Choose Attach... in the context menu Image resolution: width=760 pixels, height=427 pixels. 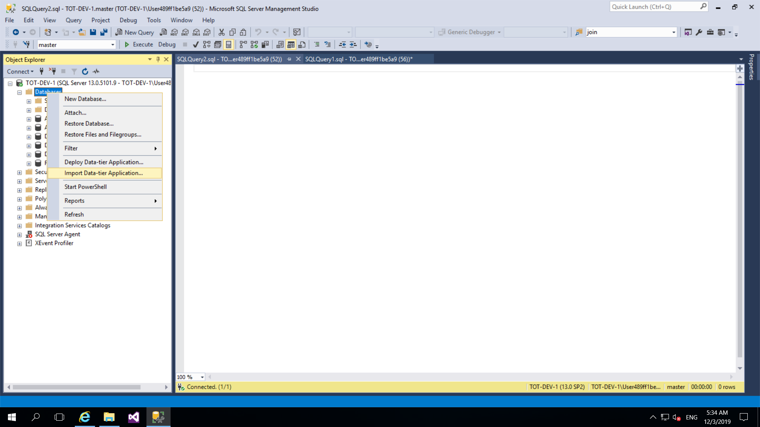tap(104, 113)
